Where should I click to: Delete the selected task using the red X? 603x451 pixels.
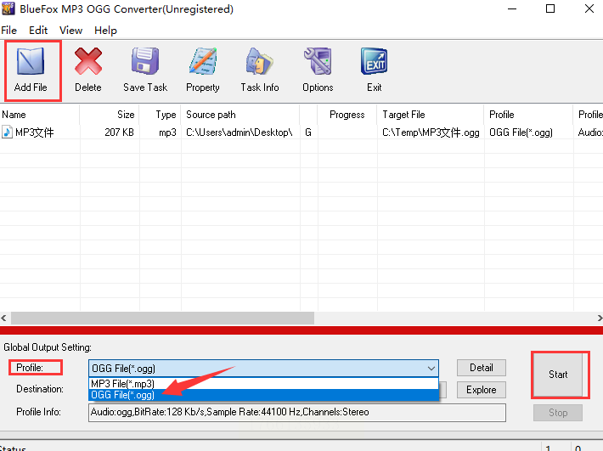click(88, 61)
